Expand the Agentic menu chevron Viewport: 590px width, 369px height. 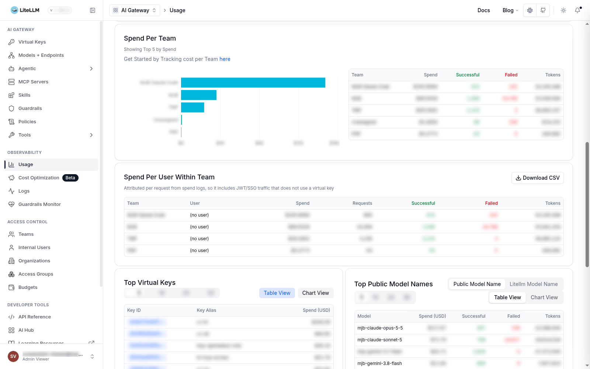(91, 69)
